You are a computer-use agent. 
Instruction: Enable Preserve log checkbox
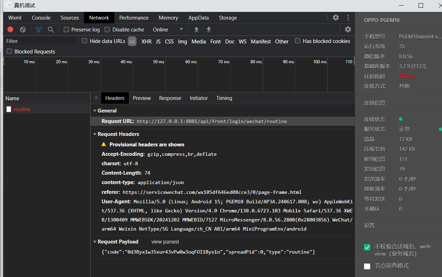[x=66, y=30]
